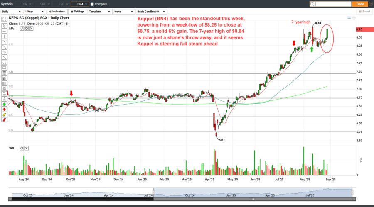Select the arrow line drawing tool
This screenshot has height=207, width=374.
(x=4, y=57)
